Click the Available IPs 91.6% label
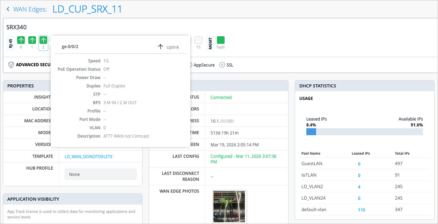This screenshot has height=224, width=438. (x=411, y=122)
